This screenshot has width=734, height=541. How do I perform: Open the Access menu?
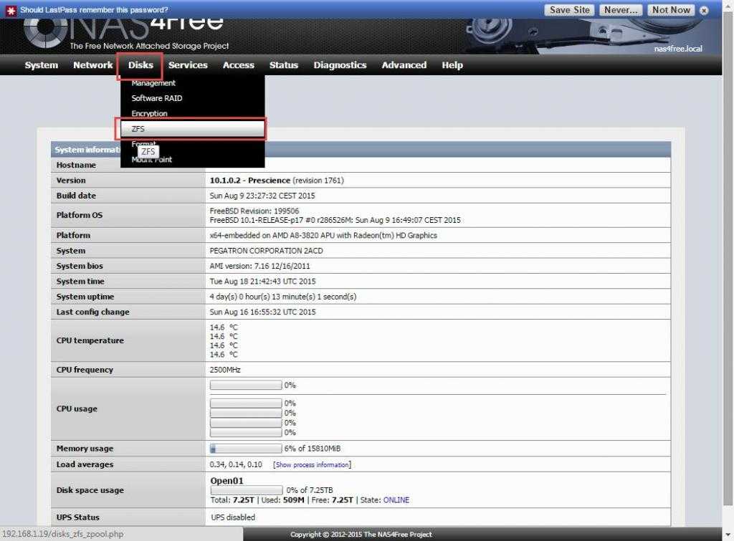click(239, 65)
